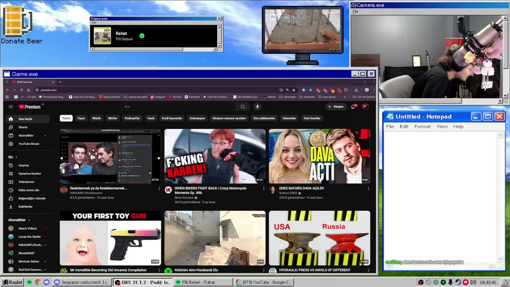Open browser downloads icon
Image resolution: width=510 pixels, height=287 pixels.
[x=356, y=90]
